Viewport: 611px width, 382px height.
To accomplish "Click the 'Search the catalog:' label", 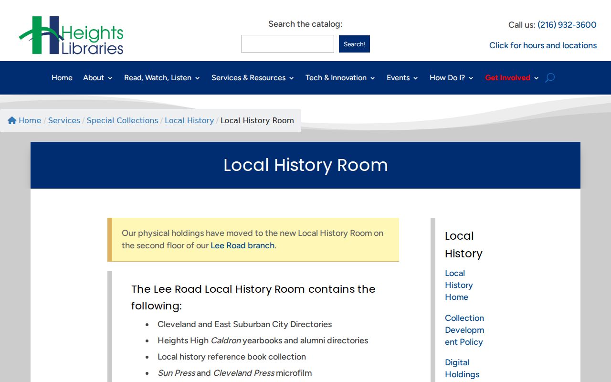I will pos(305,24).
